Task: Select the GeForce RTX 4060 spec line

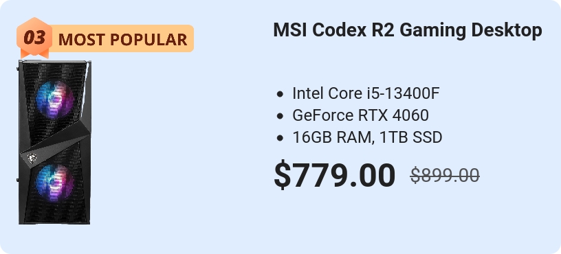Action: (x=360, y=115)
